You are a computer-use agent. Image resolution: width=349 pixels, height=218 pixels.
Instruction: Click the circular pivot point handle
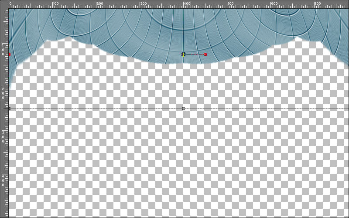[x=183, y=54]
